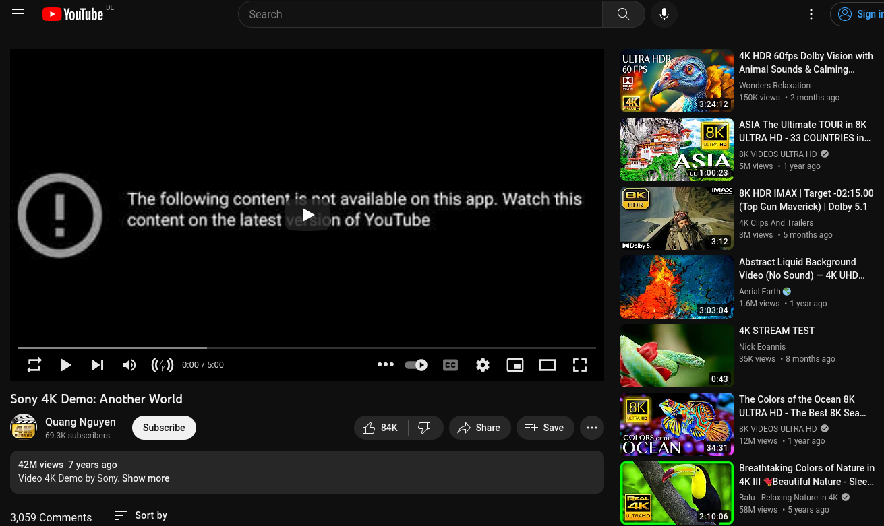Toggle autoplay on the player
Screen dimensions: 884x526
[416, 364]
